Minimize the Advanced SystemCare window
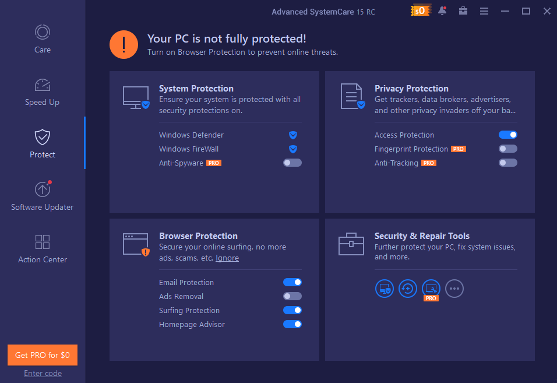This screenshot has height=383, width=557. point(505,12)
